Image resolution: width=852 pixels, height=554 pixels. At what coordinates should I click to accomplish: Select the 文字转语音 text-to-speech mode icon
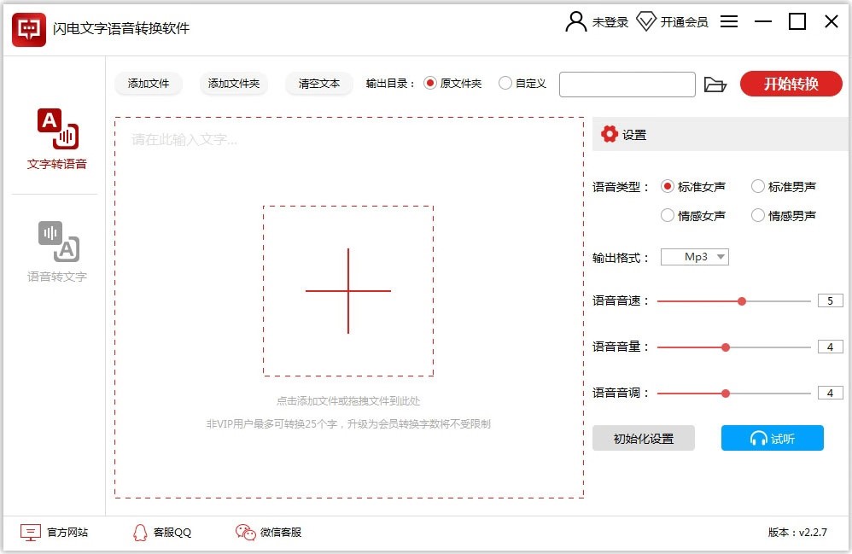57,128
